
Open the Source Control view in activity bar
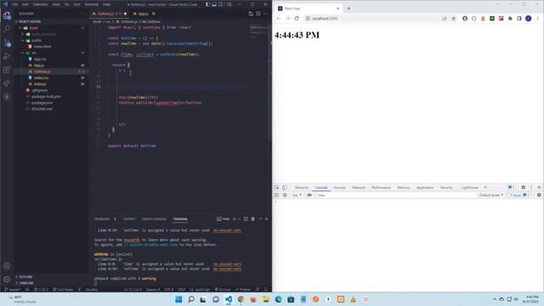[7, 42]
